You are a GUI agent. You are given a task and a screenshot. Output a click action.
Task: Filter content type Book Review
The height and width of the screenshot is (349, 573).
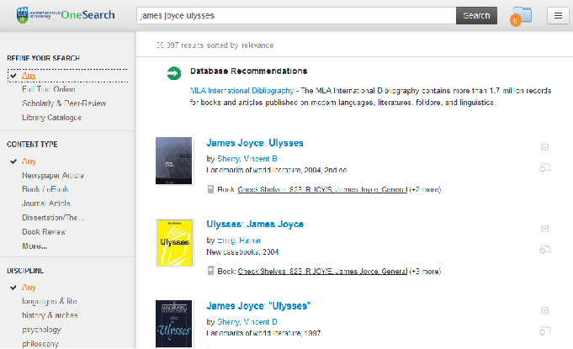tap(44, 232)
